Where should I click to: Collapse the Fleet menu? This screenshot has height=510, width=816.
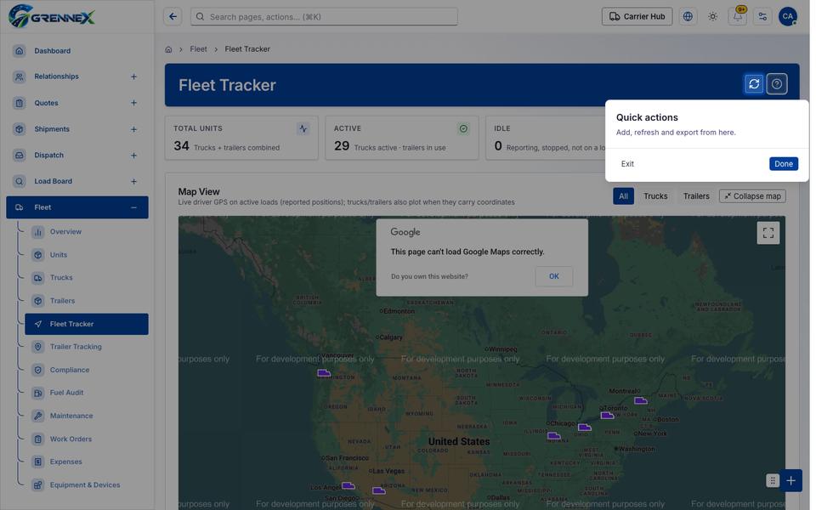135,209
